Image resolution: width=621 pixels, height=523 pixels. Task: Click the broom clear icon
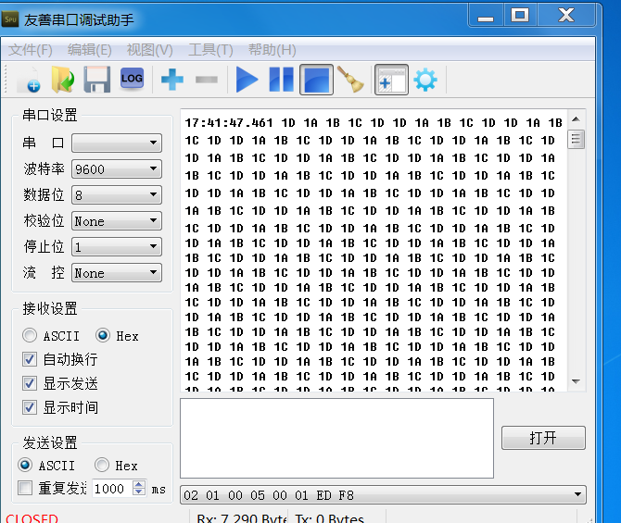pos(349,81)
